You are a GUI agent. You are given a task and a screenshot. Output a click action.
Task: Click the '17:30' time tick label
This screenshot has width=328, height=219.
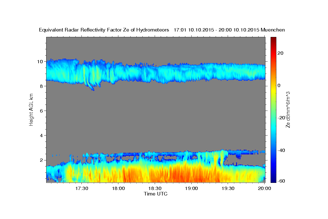(81, 188)
